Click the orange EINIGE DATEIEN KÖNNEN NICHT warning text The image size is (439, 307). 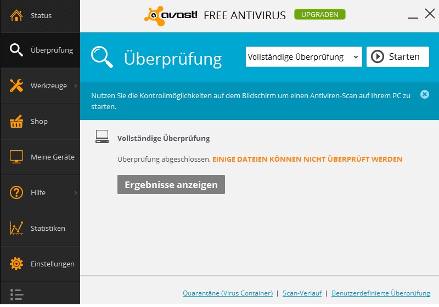[x=307, y=159]
